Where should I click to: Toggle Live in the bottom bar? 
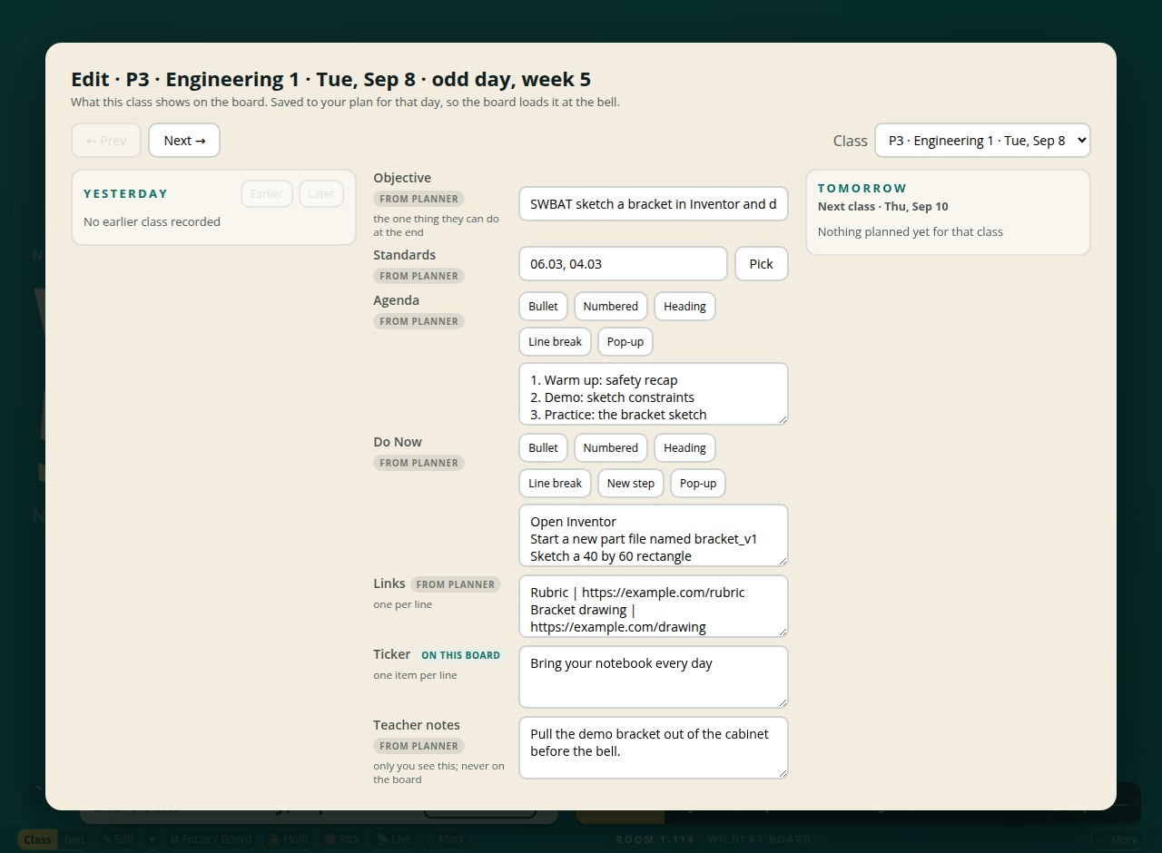[x=394, y=839]
